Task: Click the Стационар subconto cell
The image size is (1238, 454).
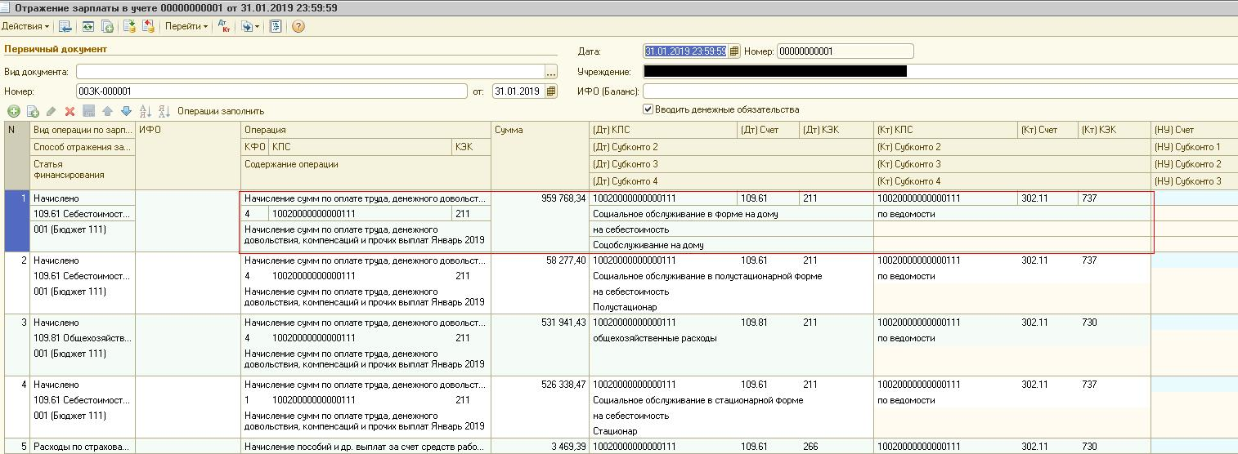Action: (x=731, y=431)
